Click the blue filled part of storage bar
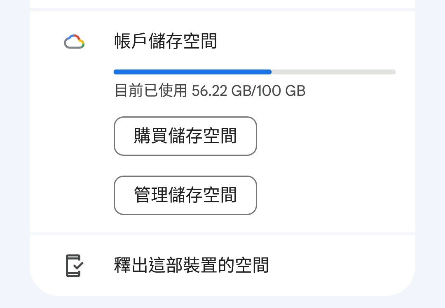The image size is (445, 308). 192,72
